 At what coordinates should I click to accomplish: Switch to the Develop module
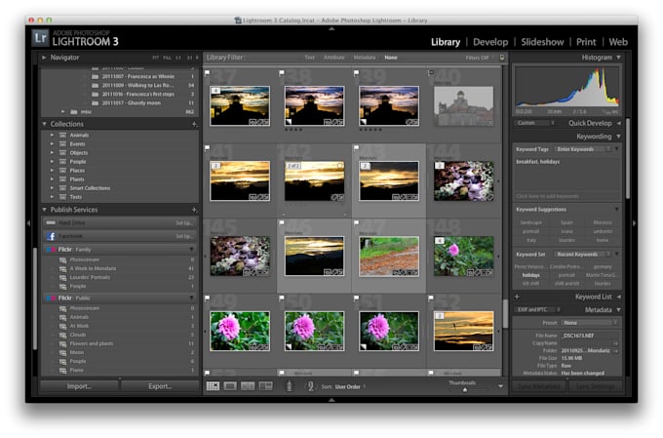[x=490, y=42]
